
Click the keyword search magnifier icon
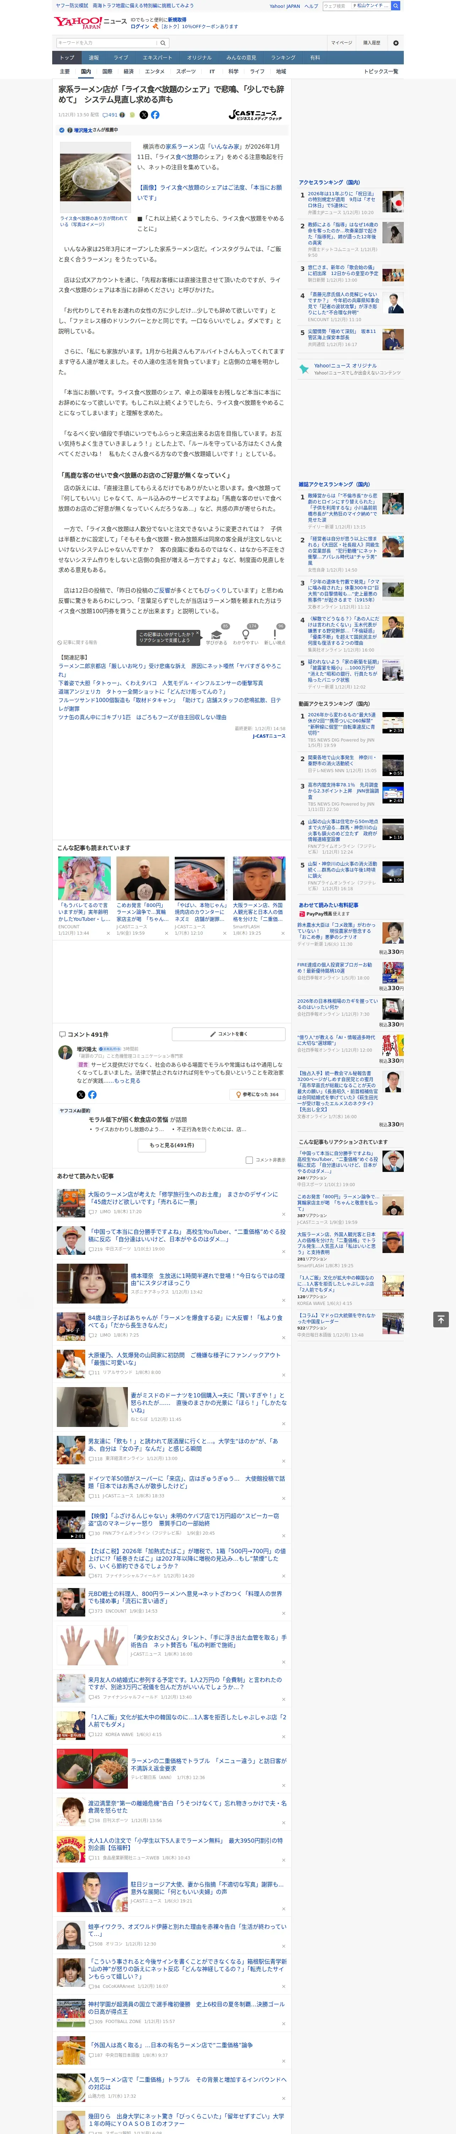(163, 43)
